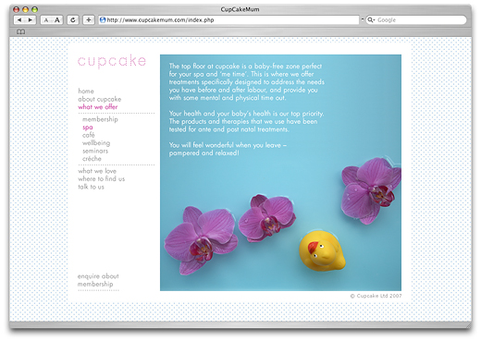Close the Safari window with the red button
This screenshot has height=341, width=481.
coord(17,9)
